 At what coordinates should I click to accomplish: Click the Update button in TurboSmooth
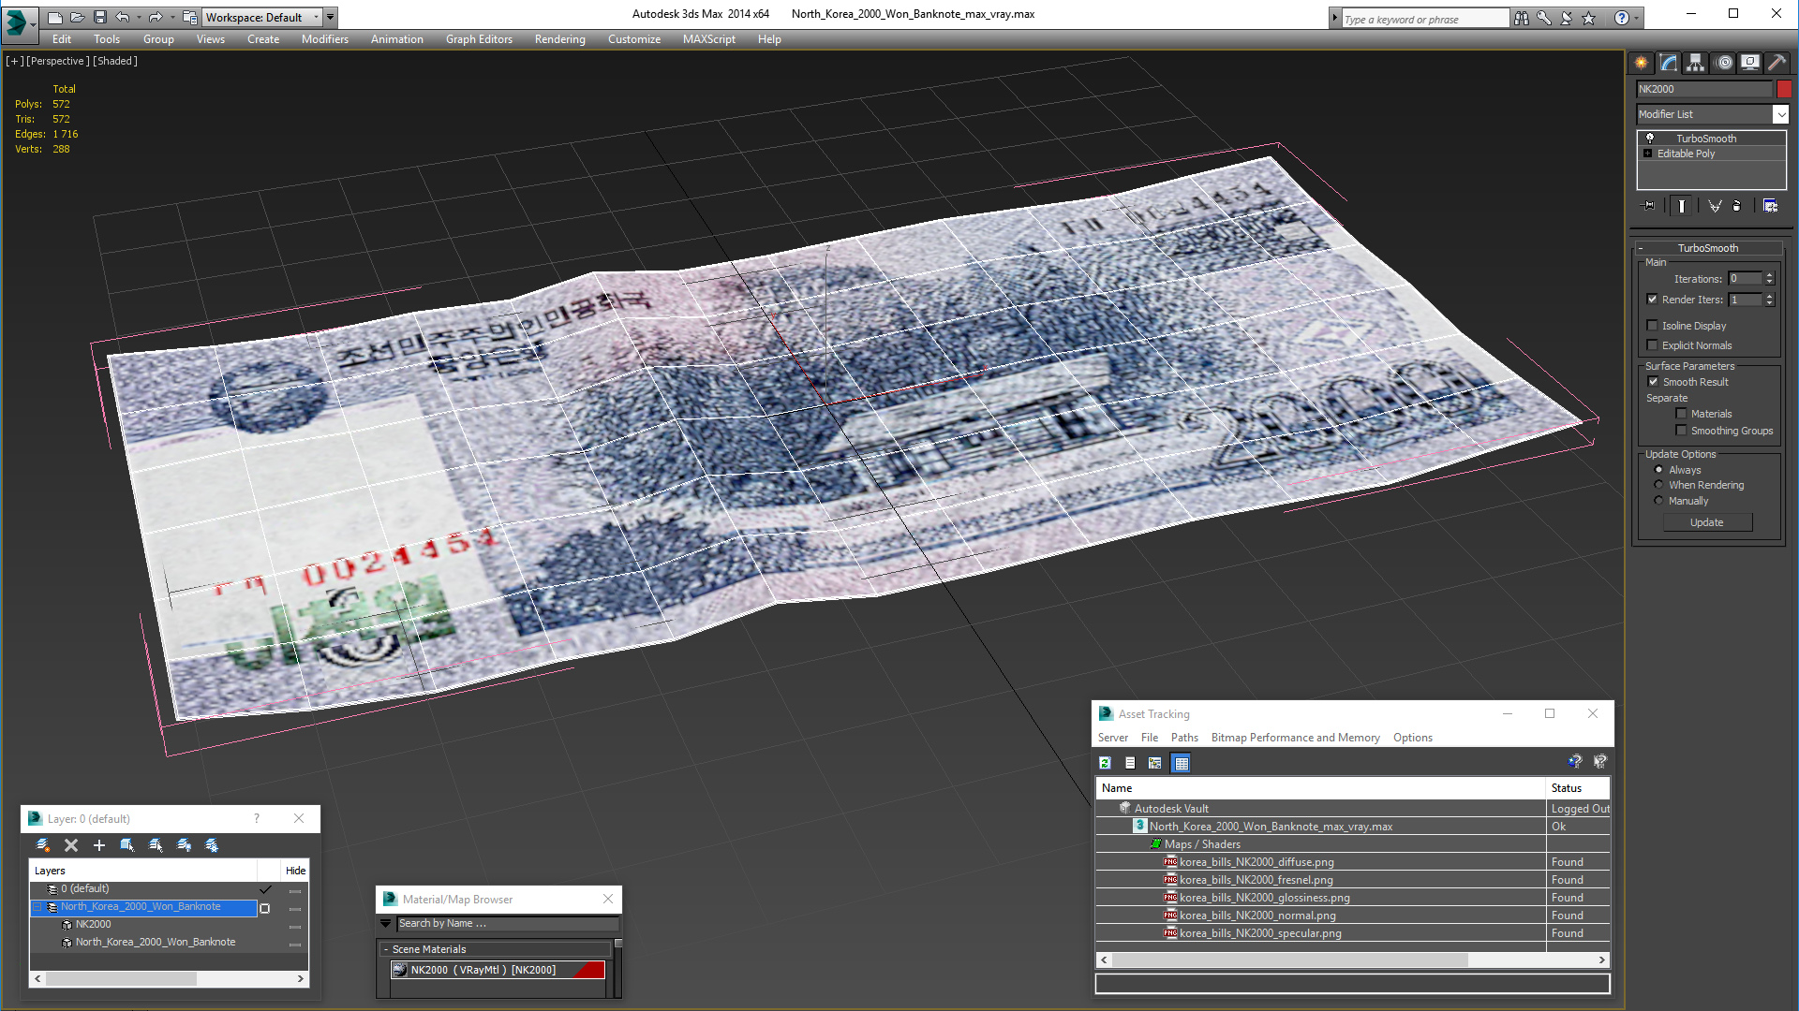tap(1707, 522)
